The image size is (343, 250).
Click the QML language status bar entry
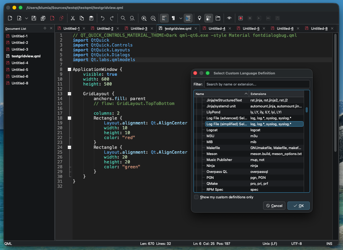8,244
